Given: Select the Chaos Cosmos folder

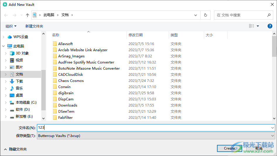Looking at the screenshot, I should pos(71,81).
